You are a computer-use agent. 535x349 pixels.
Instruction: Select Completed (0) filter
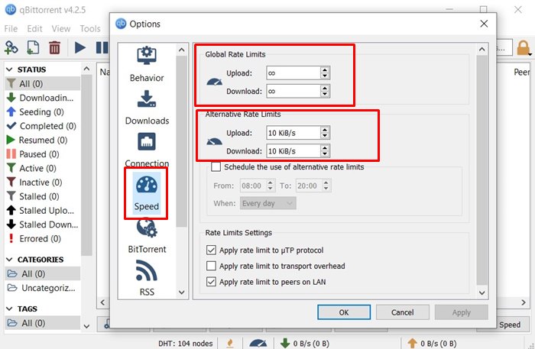coord(43,126)
